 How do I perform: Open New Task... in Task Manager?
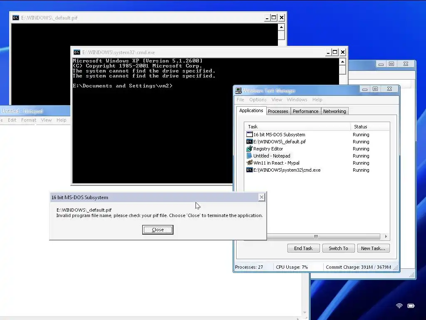coord(373,248)
